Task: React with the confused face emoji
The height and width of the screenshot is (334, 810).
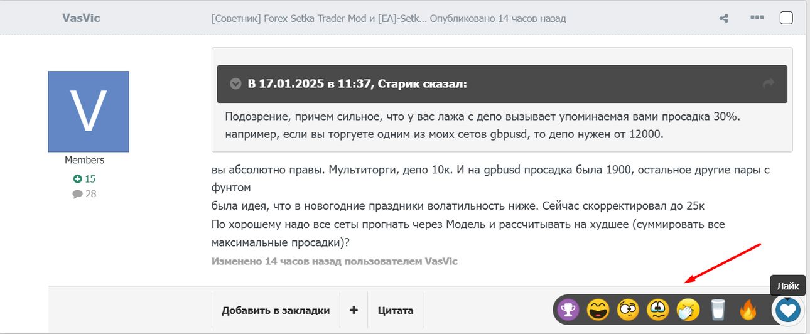Action: click(x=629, y=309)
